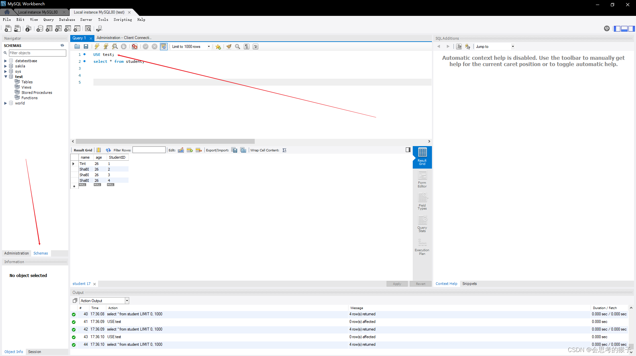Image resolution: width=636 pixels, height=356 pixels.
Task: Click the Revert button
Action: coord(420,284)
